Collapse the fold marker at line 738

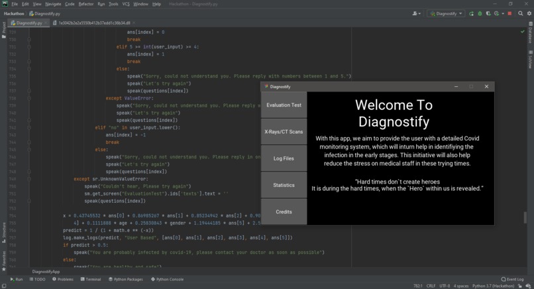coord(29,98)
